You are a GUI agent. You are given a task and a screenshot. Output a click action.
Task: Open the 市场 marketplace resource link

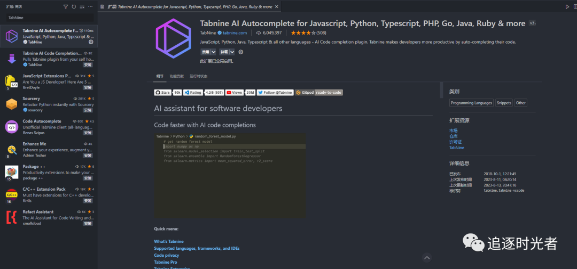454,131
